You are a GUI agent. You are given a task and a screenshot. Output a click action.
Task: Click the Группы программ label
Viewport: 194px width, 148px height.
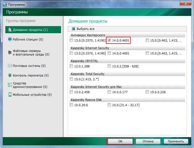pos(21,21)
